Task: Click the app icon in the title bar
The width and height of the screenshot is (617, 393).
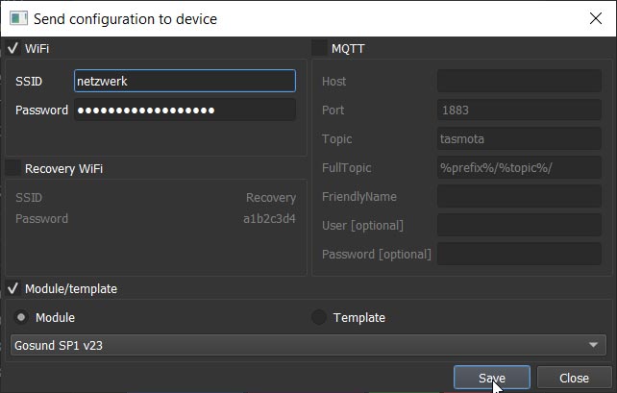Action: coord(18,18)
